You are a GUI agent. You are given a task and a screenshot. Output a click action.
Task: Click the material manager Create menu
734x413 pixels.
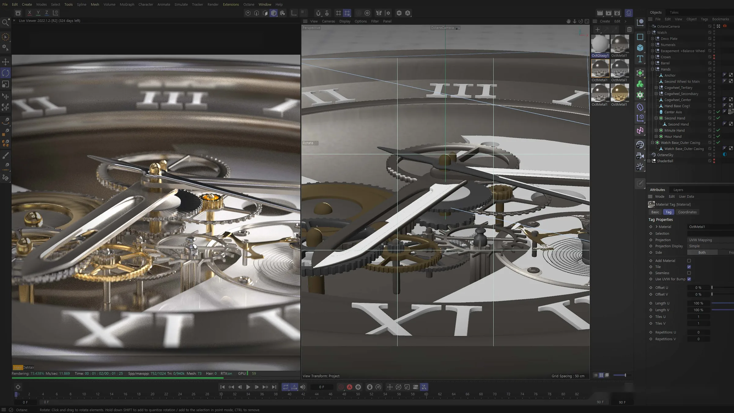[605, 21]
